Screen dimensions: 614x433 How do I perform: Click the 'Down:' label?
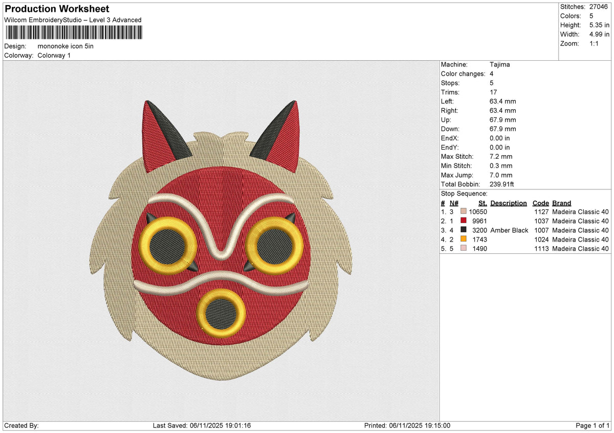tap(450, 129)
